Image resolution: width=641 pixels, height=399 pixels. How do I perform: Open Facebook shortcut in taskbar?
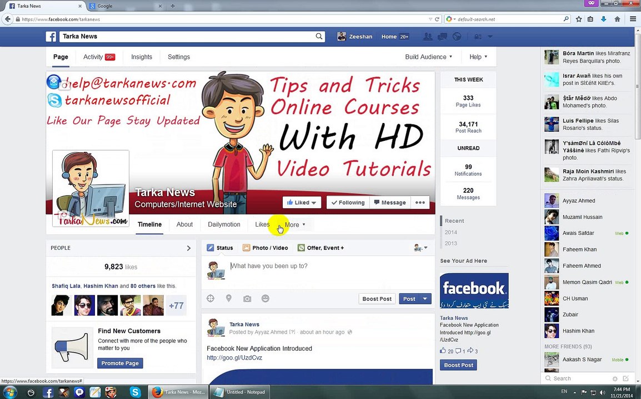[x=48, y=392]
